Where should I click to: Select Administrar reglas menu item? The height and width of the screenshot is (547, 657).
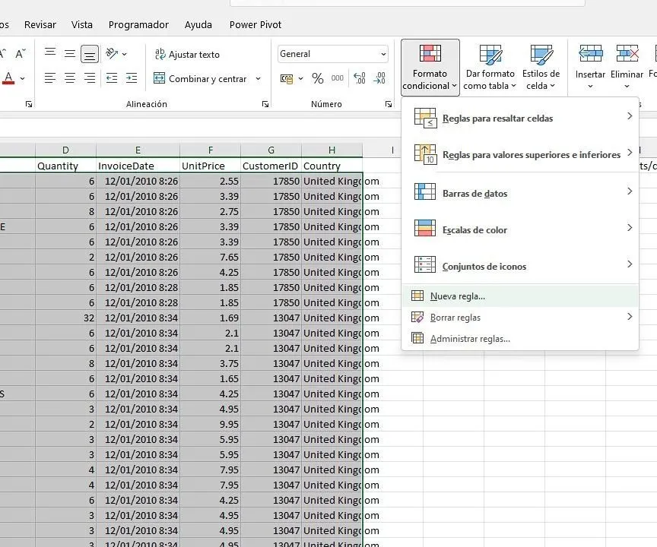pyautogui.click(x=520, y=339)
